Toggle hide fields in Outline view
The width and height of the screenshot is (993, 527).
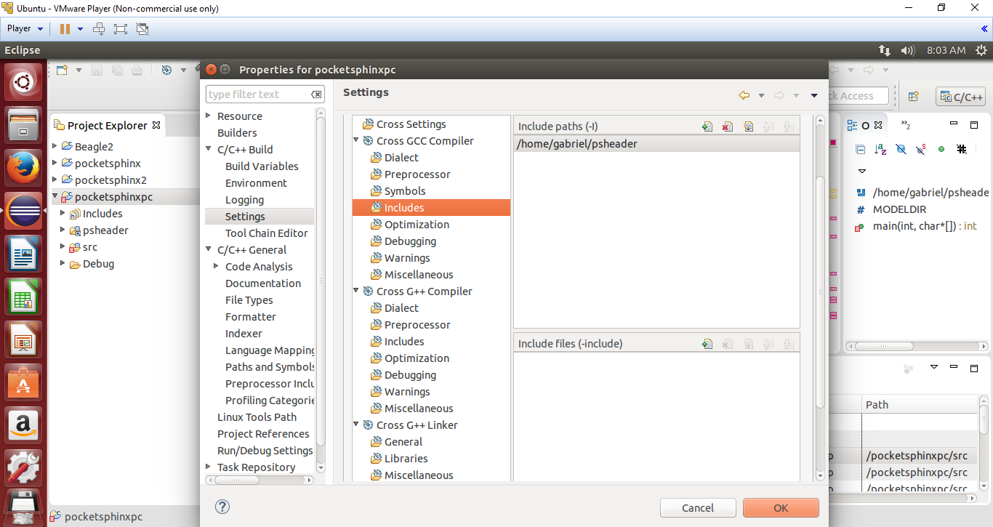click(901, 149)
